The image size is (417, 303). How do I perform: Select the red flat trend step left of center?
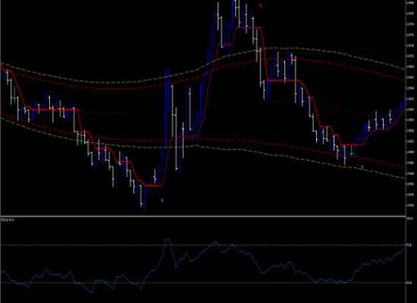point(55,109)
